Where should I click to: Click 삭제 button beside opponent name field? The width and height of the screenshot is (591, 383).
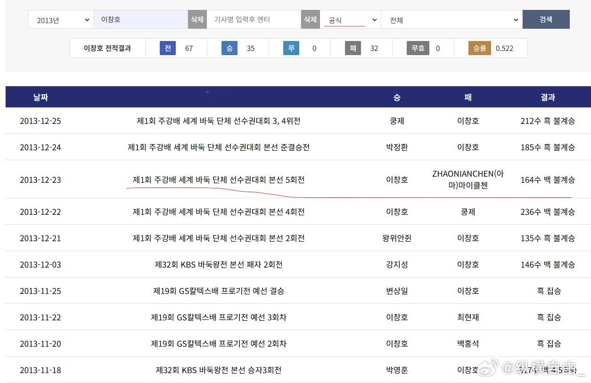pos(311,20)
